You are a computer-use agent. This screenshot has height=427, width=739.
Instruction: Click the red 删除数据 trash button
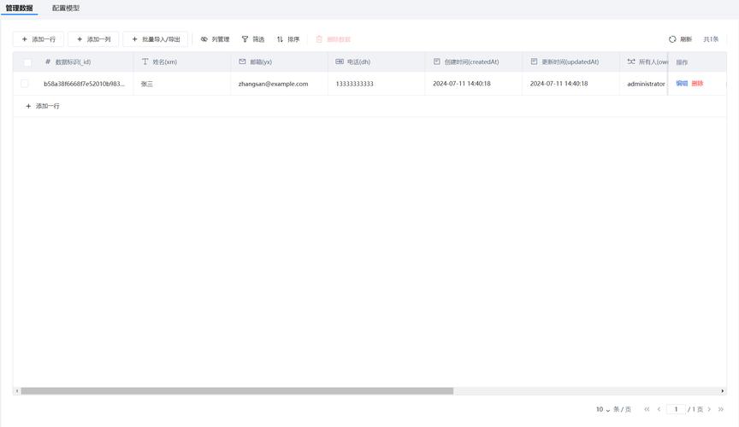[334, 39]
